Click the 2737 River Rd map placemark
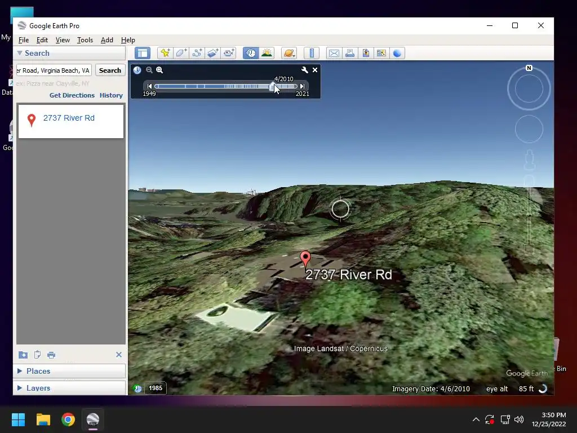Image resolution: width=577 pixels, height=433 pixels. click(305, 259)
